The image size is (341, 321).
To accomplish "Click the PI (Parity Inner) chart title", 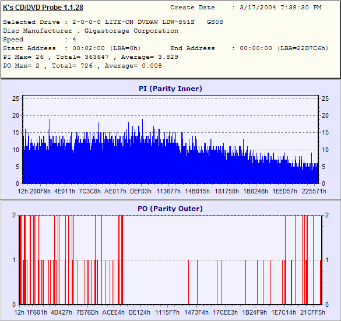I will (x=170, y=89).
